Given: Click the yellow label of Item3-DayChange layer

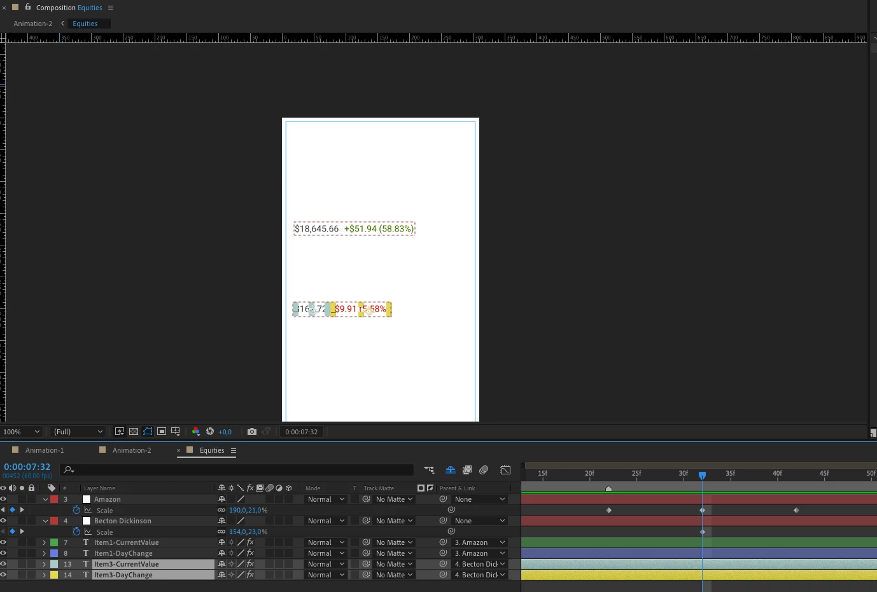Looking at the screenshot, I should 54,575.
